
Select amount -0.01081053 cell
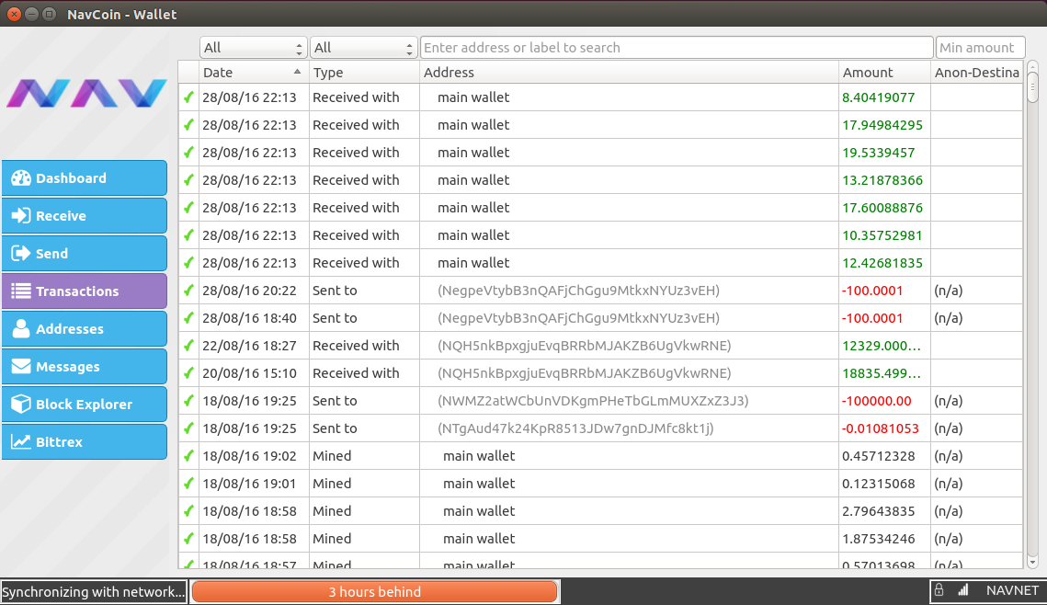tap(884, 428)
